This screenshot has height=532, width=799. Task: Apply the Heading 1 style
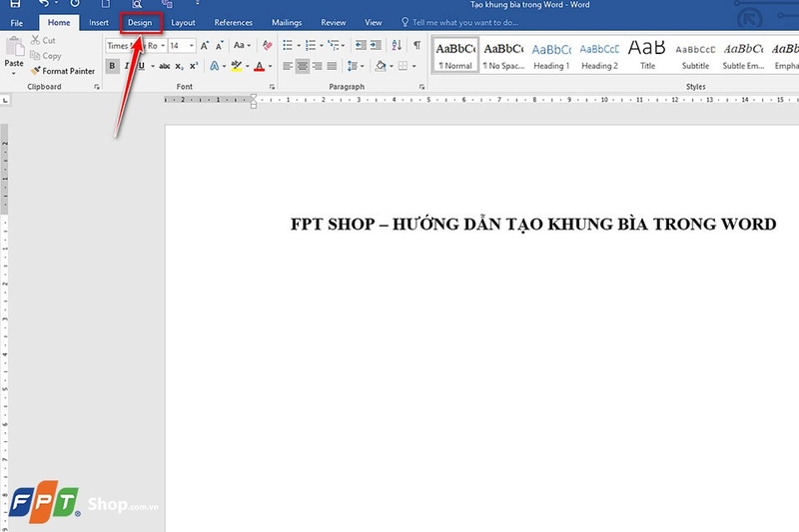[551, 56]
